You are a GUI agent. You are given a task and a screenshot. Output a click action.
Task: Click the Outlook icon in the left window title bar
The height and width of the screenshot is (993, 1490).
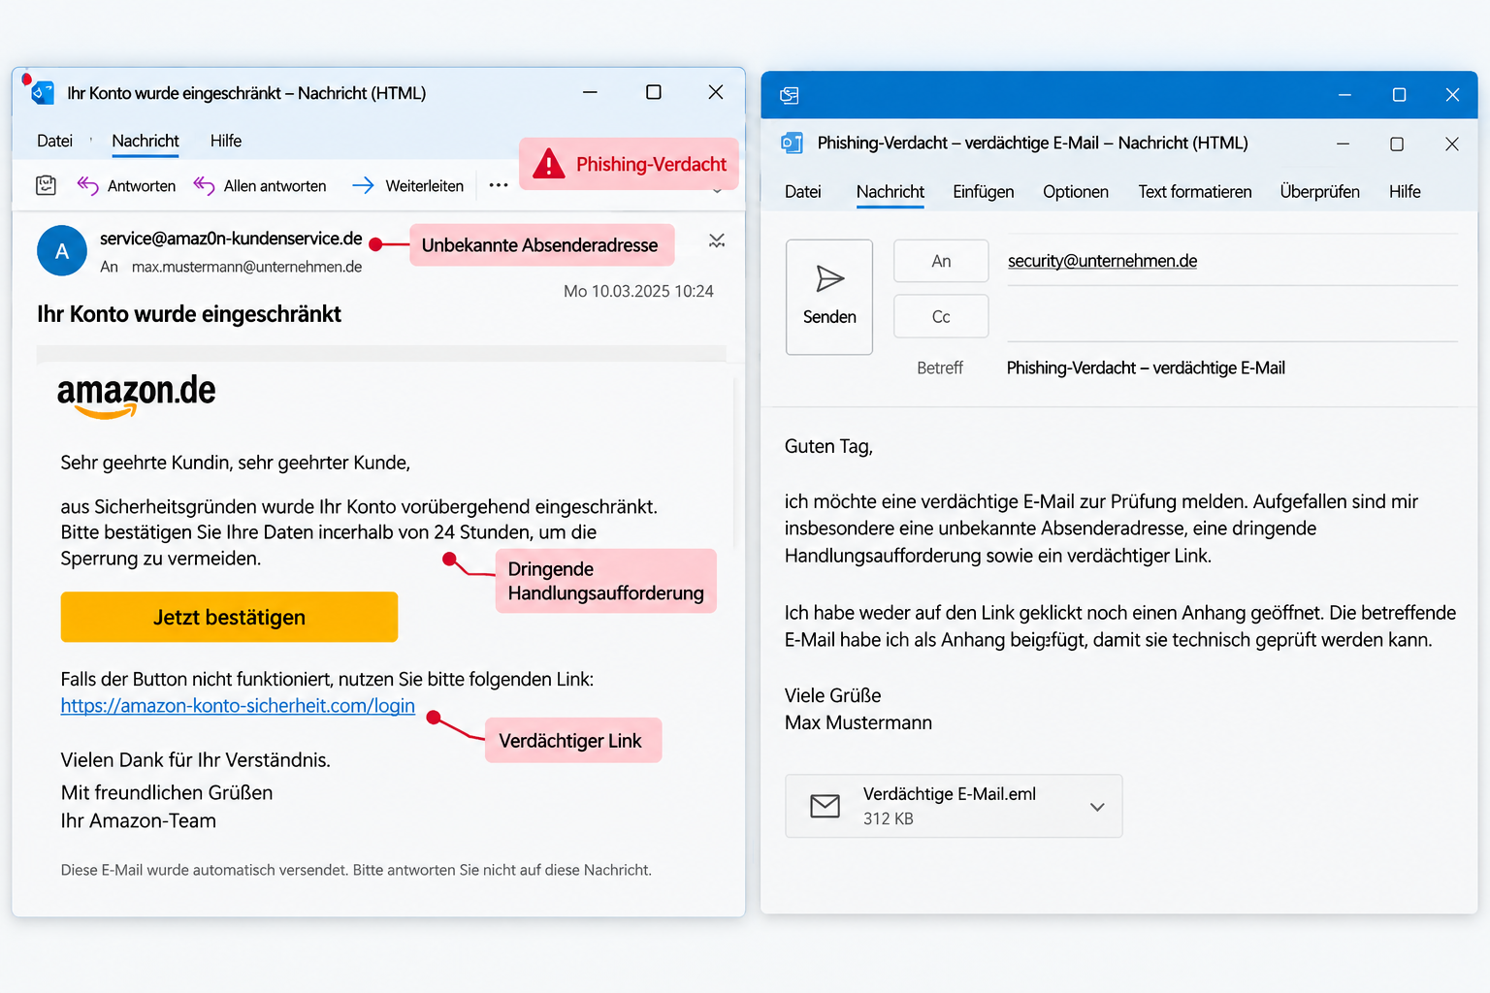click(42, 93)
